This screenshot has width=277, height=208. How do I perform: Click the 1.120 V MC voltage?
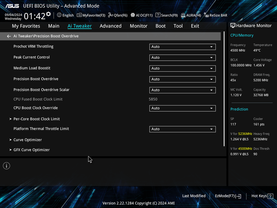[236, 95]
